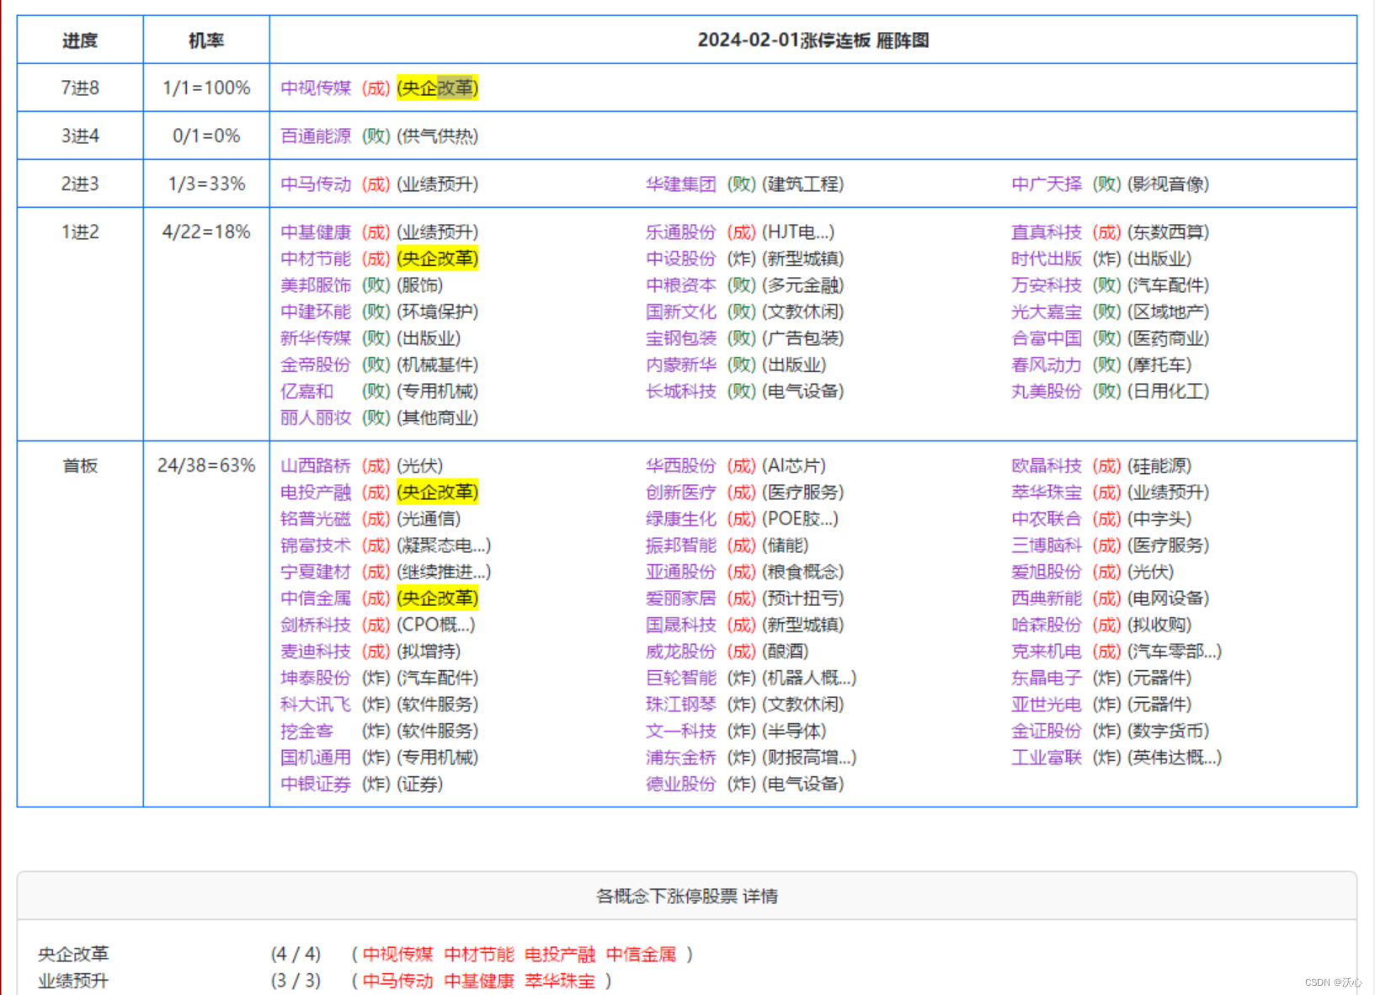Select the 爱丽家居 stock link
Screen dimensions: 1375x995
point(681,598)
